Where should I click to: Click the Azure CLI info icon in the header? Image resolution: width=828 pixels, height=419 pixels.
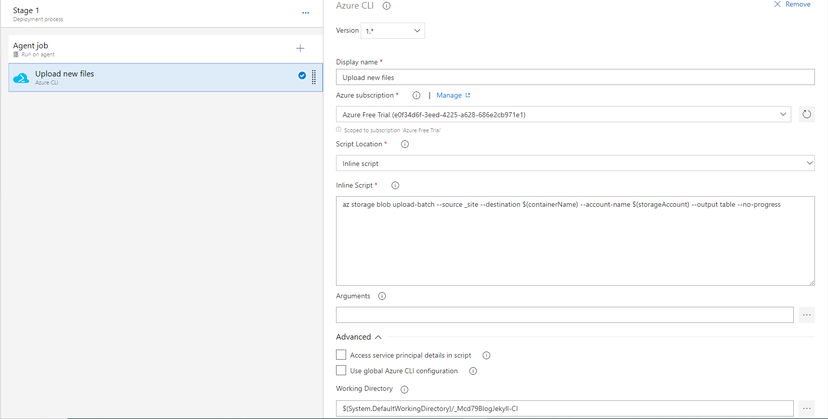tap(386, 6)
